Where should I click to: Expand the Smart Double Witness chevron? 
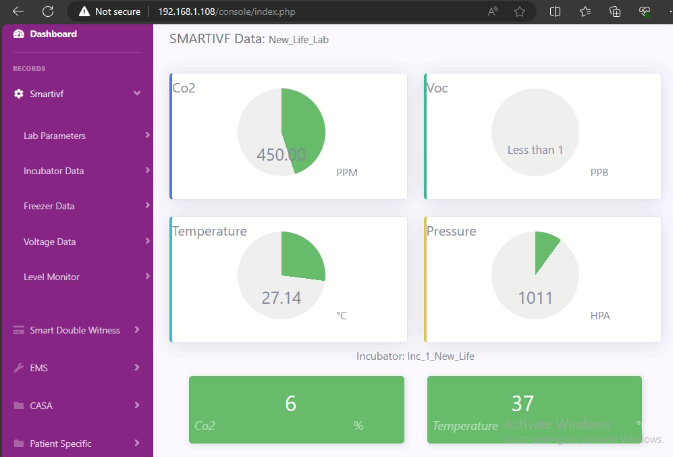[x=137, y=330]
